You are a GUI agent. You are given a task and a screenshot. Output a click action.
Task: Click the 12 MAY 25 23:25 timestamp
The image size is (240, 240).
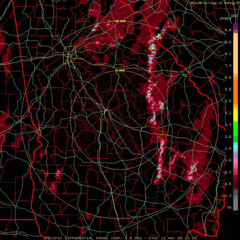[179, 238]
